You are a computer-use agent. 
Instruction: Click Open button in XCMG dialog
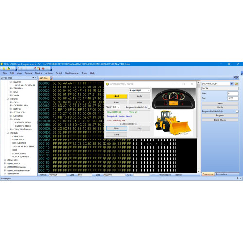117,128
